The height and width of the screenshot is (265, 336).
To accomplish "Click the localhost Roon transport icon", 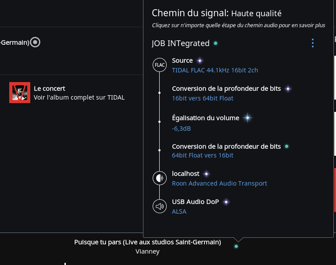I will point(160,178).
